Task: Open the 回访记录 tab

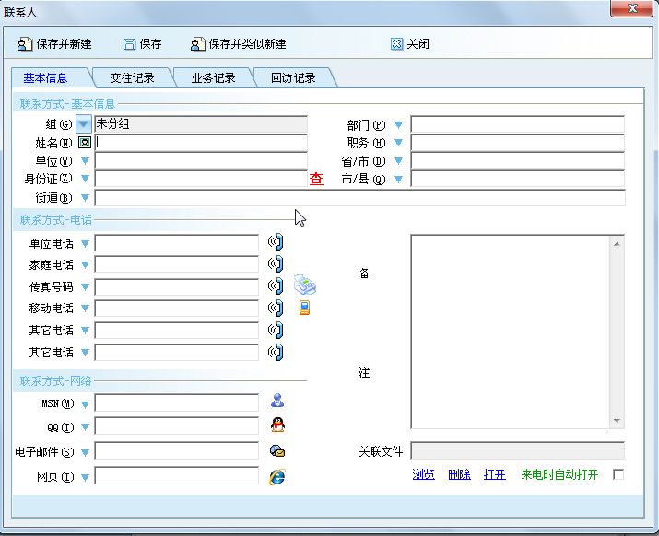Action: (x=293, y=78)
